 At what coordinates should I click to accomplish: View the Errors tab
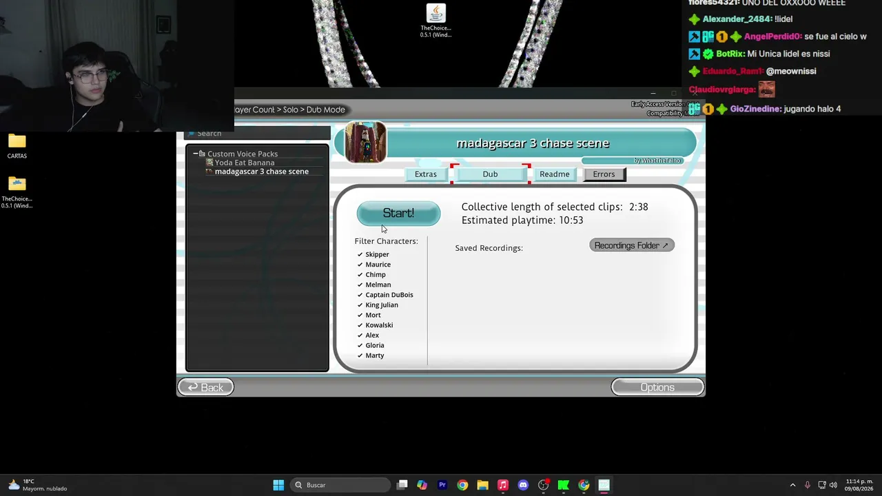click(x=604, y=174)
